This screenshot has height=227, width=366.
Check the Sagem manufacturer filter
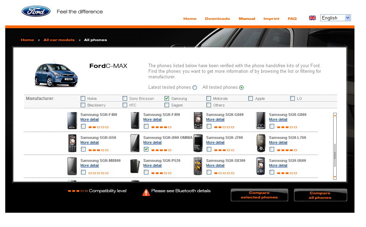[x=167, y=105]
